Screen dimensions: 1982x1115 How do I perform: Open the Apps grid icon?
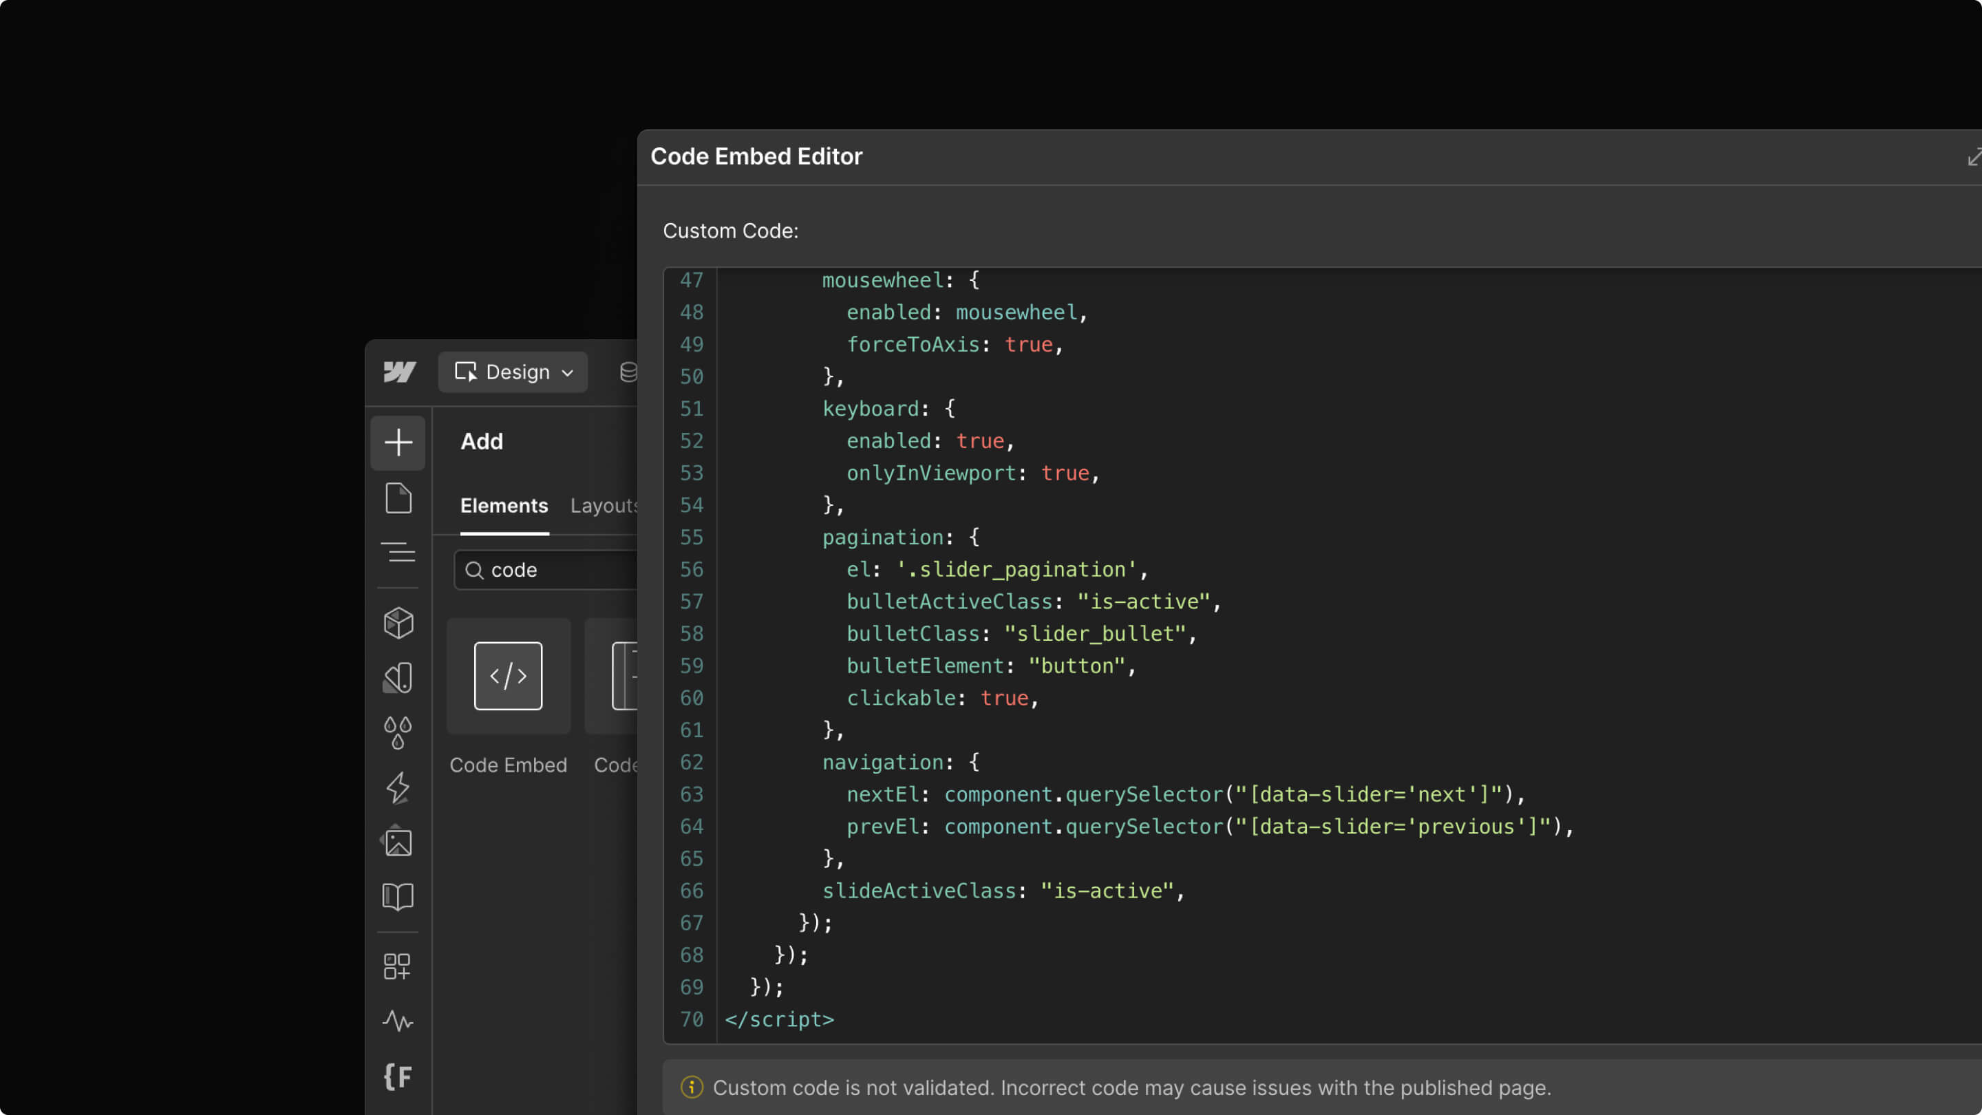[398, 966]
